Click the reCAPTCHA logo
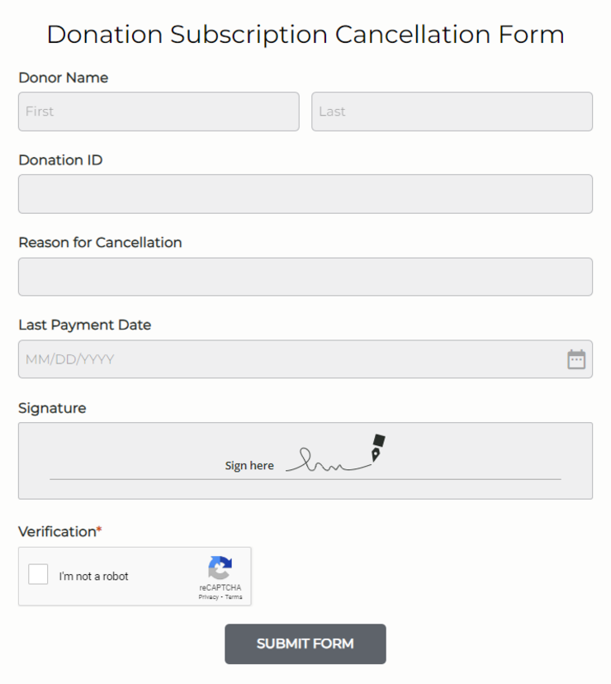 point(220,570)
